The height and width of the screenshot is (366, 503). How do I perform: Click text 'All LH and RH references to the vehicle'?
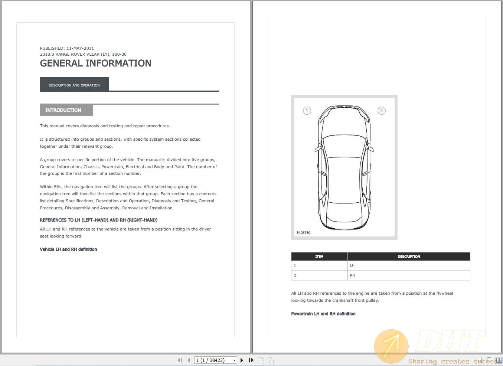coord(125,233)
